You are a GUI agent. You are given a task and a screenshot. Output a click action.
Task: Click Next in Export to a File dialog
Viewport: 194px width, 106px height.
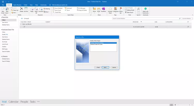point(106,67)
